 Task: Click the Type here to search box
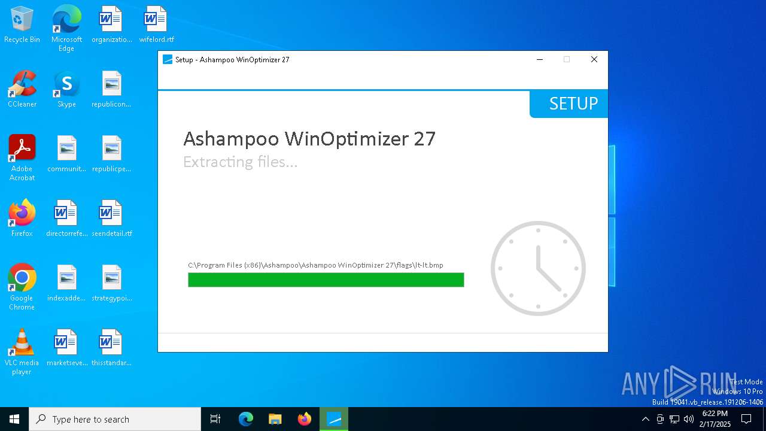[x=115, y=419]
